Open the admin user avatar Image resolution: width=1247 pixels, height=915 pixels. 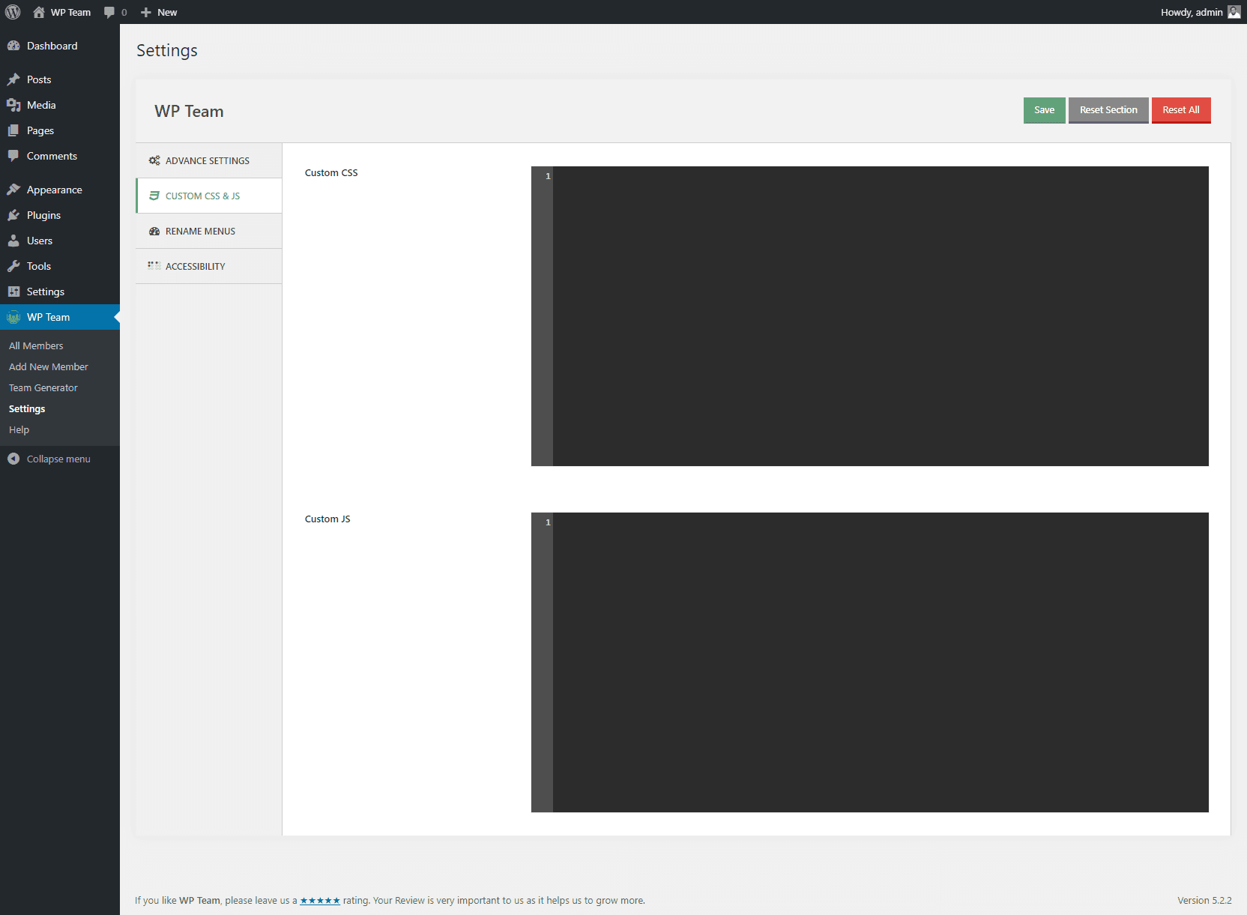[x=1234, y=12]
